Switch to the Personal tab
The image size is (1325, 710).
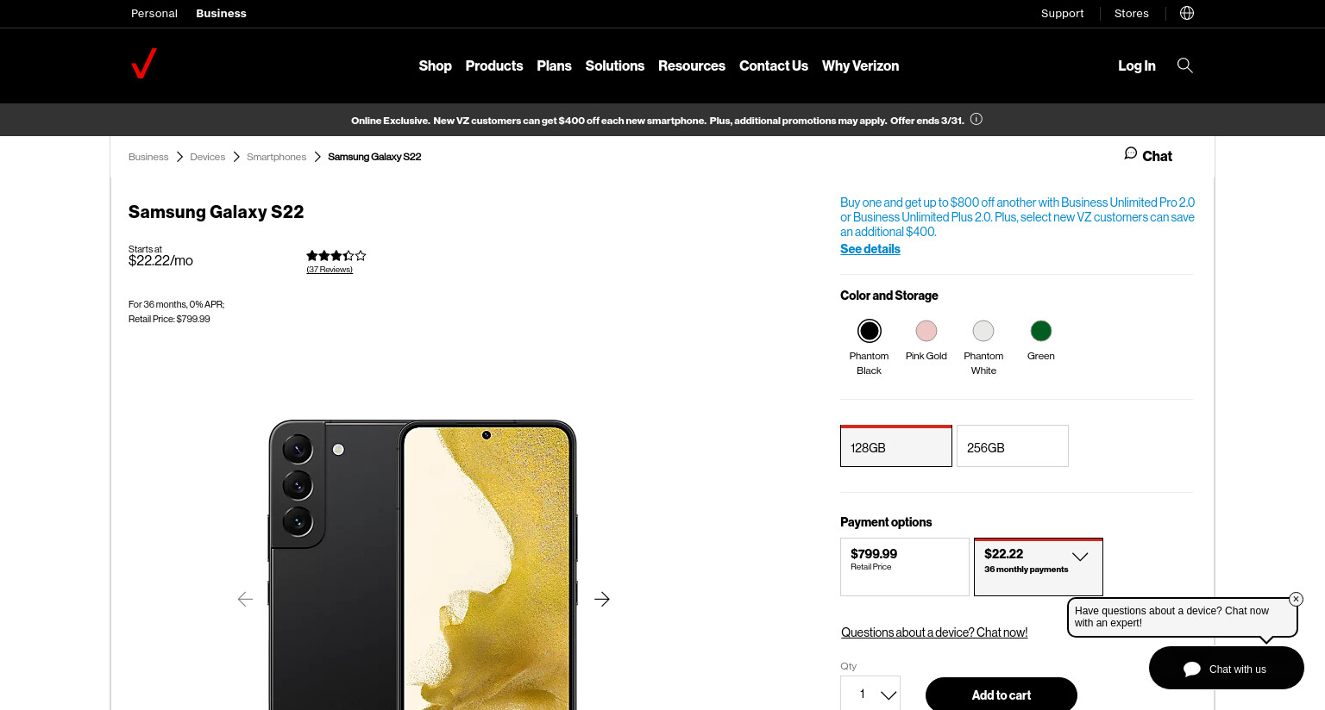154,13
